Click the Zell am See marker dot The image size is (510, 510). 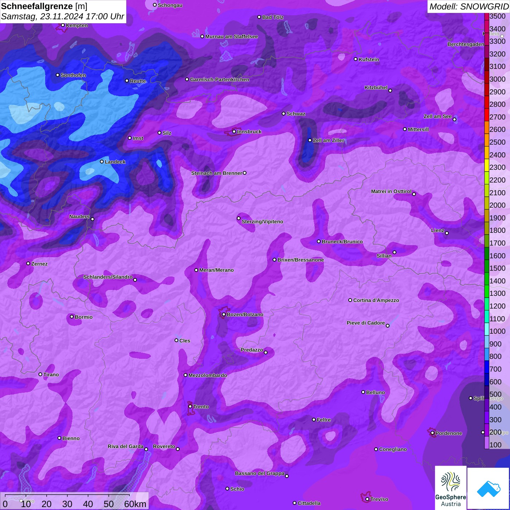455,119
